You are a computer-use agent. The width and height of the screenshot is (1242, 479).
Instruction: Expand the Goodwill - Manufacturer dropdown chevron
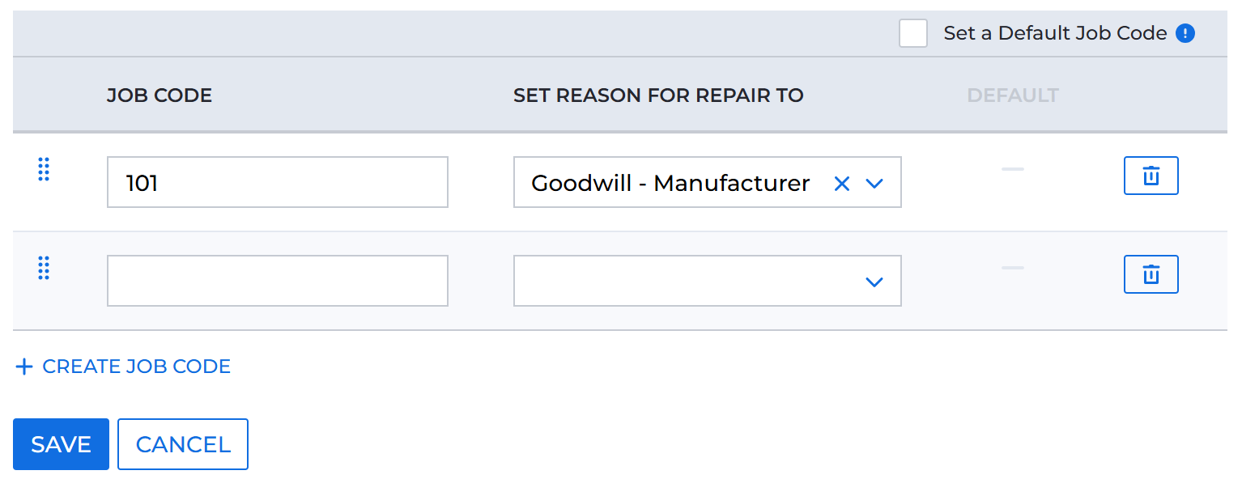pyautogui.click(x=874, y=183)
